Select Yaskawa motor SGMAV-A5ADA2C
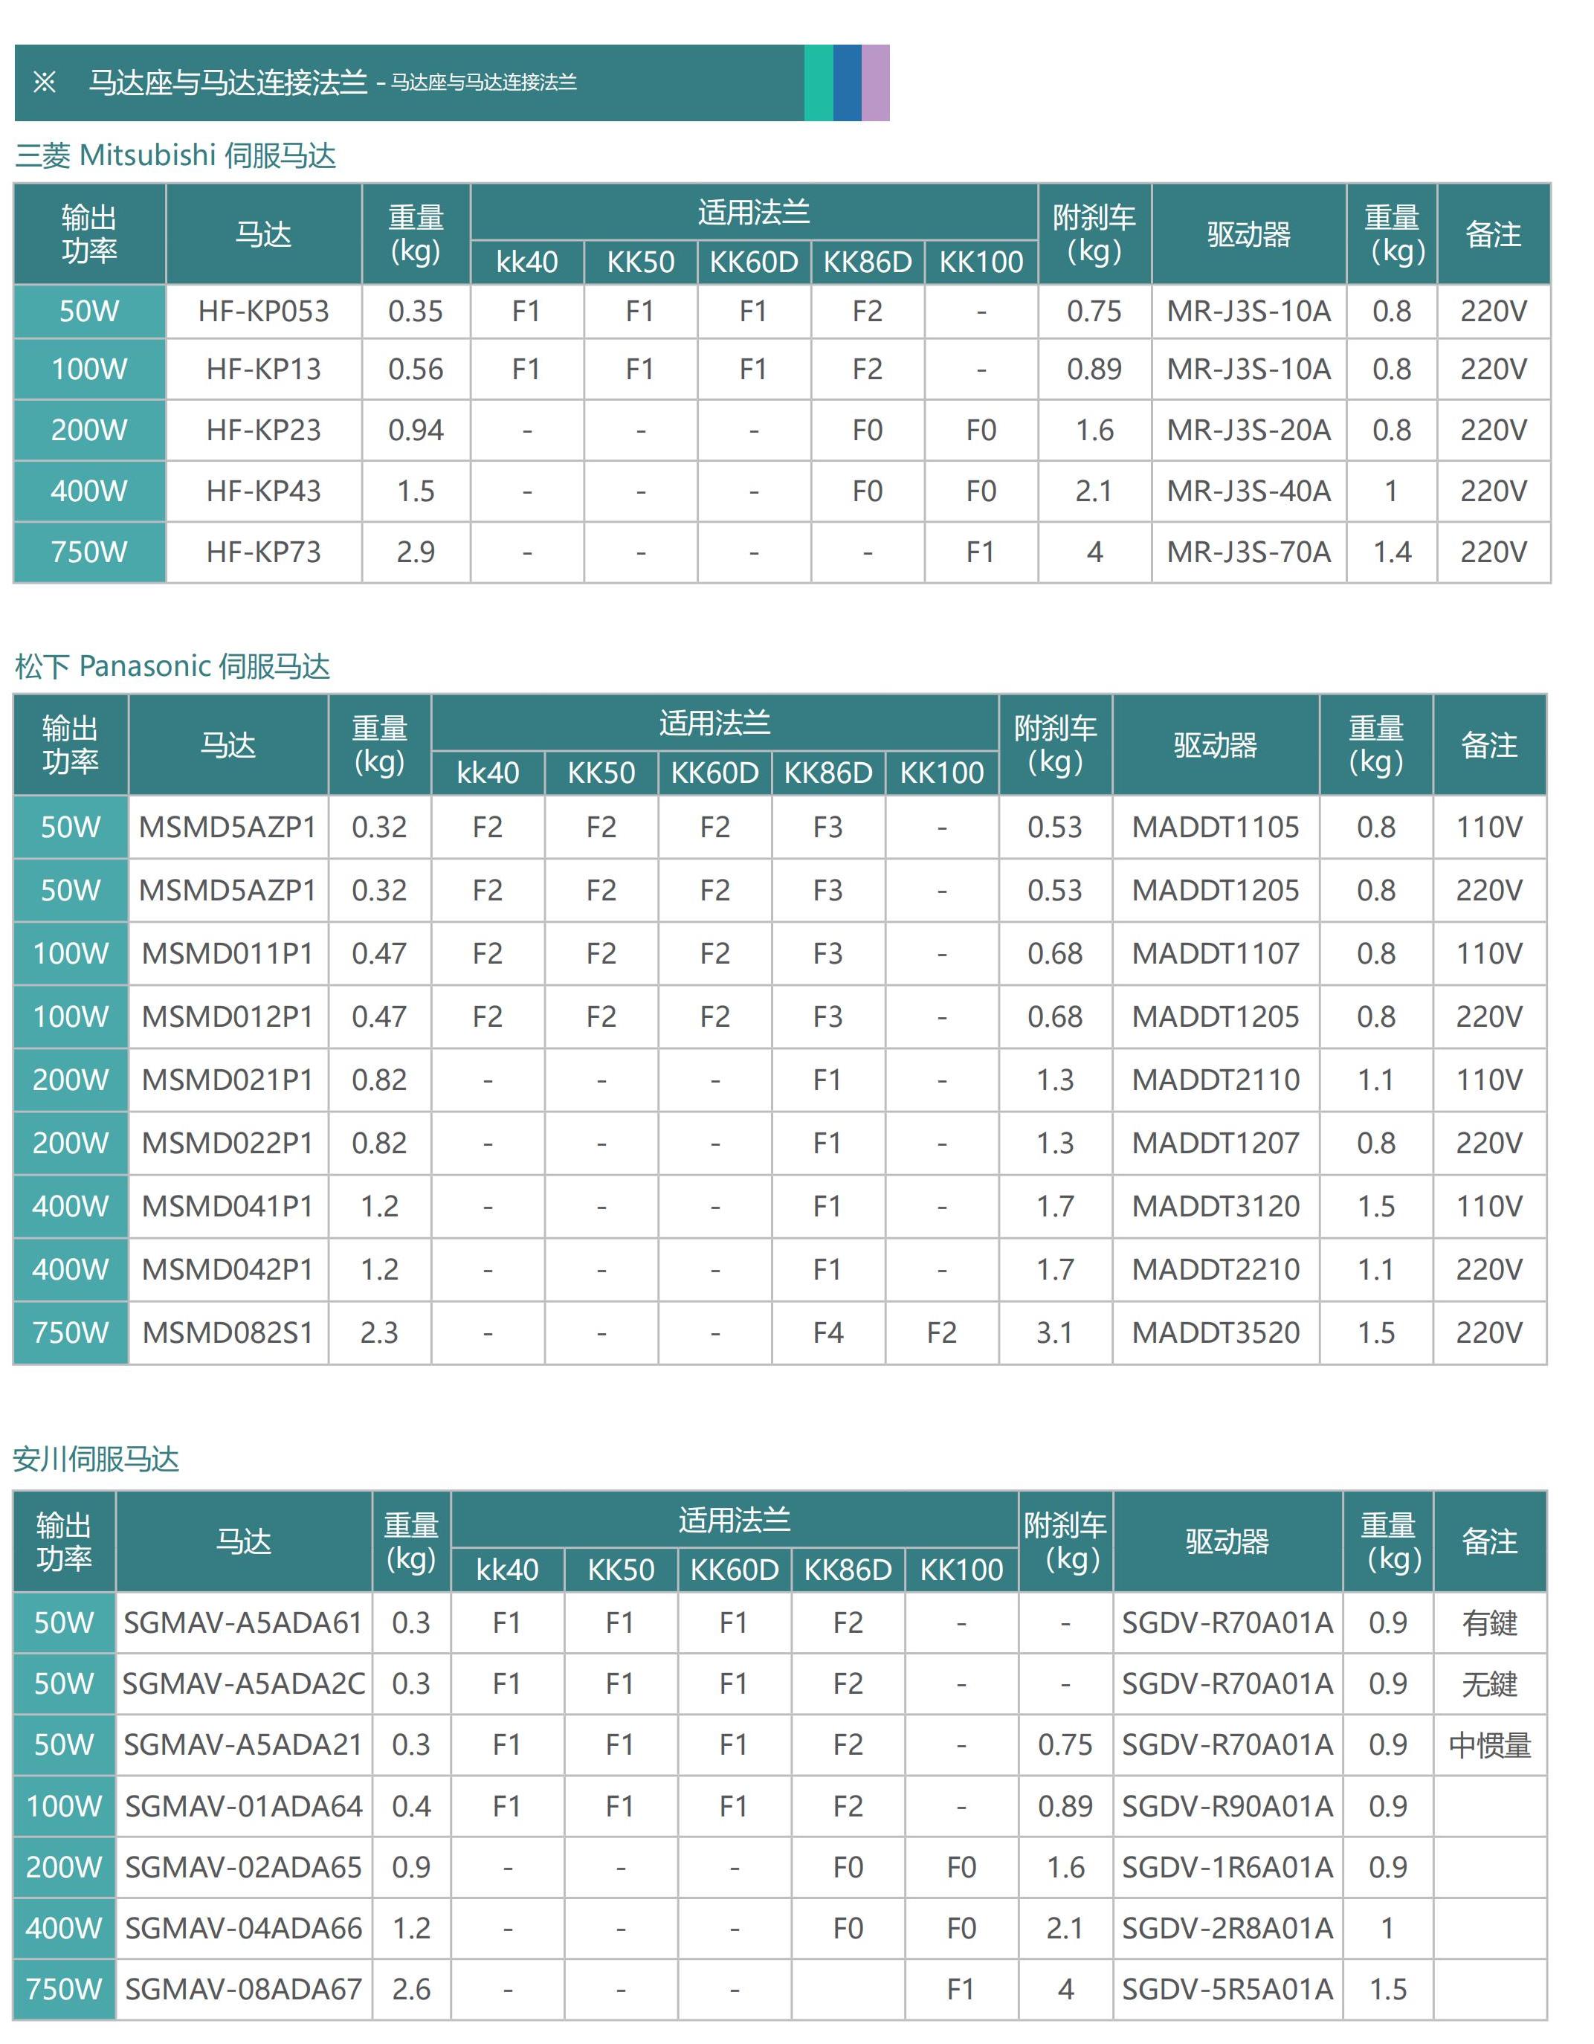 pos(243,1683)
